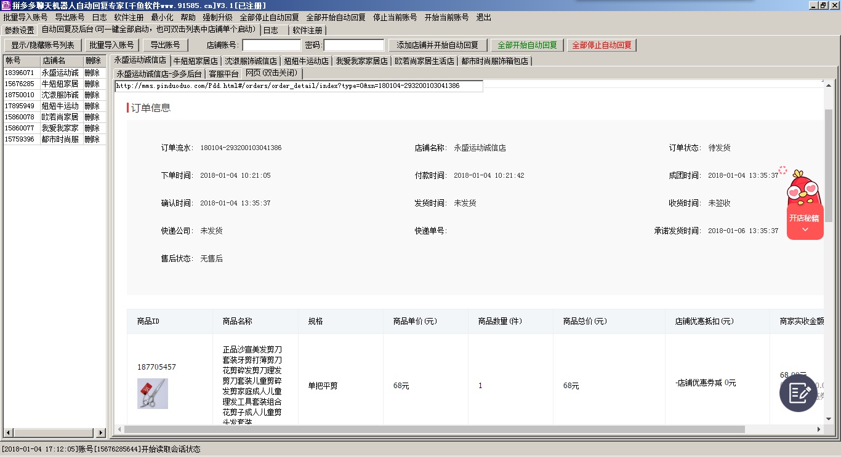Viewport: 841px width, 457px height.
Task: Click the scissors product thumbnail image
Action: click(x=152, y=394)
